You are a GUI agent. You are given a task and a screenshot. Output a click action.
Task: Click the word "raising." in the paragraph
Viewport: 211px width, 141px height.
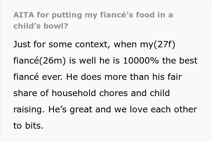[x=29, y=109]
